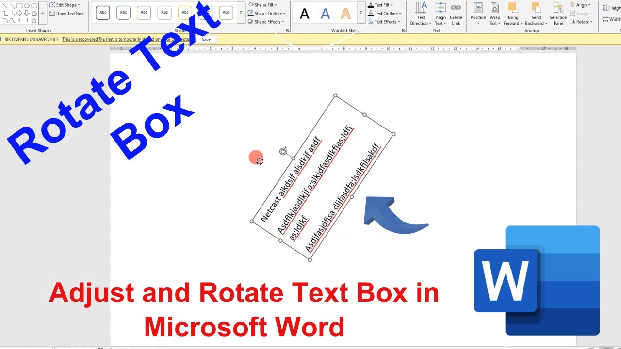Select the oval shape in shapes gallery
Screen dimensions: 621x349
pyautogui.click(x=27, y=6)
